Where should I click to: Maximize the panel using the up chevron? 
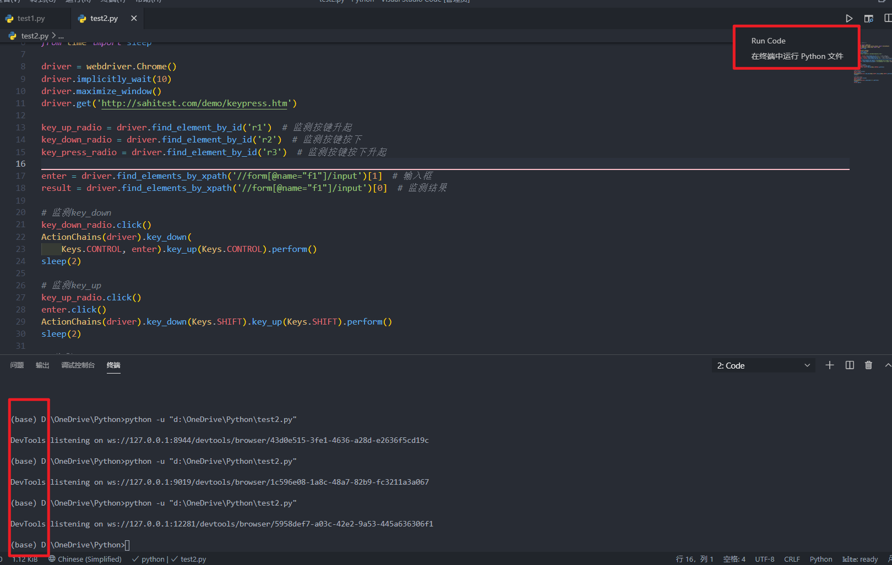pyautogui.click(x=887, y=365)
